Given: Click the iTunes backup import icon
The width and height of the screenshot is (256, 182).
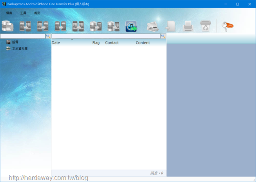Looking at the screenshot, I should pos(131,26).
